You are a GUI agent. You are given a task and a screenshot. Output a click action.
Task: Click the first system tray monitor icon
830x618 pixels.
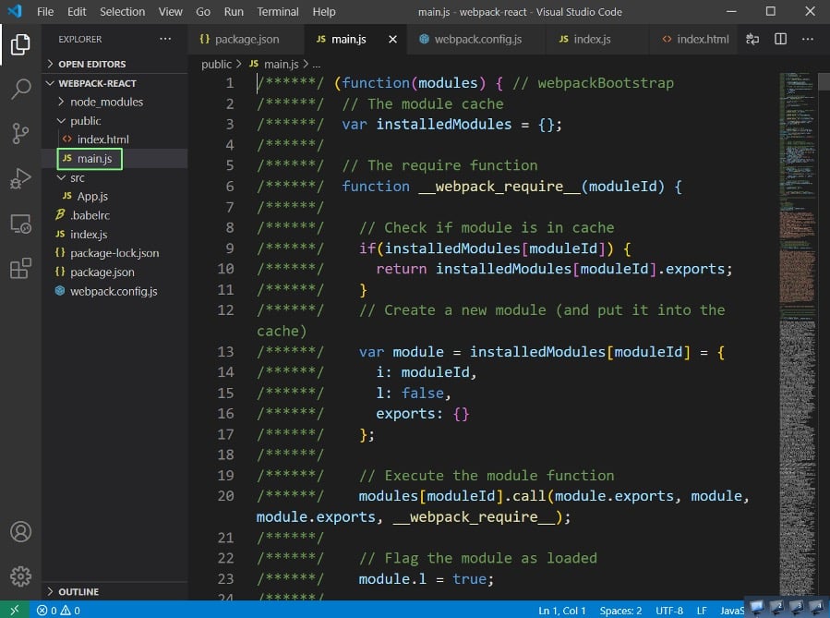[x=756, y=606]
